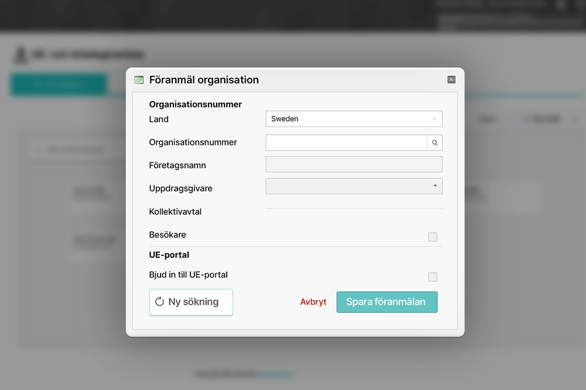The image size is (586, 390).
Task: Open the Land dropdown showing Sweden
Action: click(353, 119)
